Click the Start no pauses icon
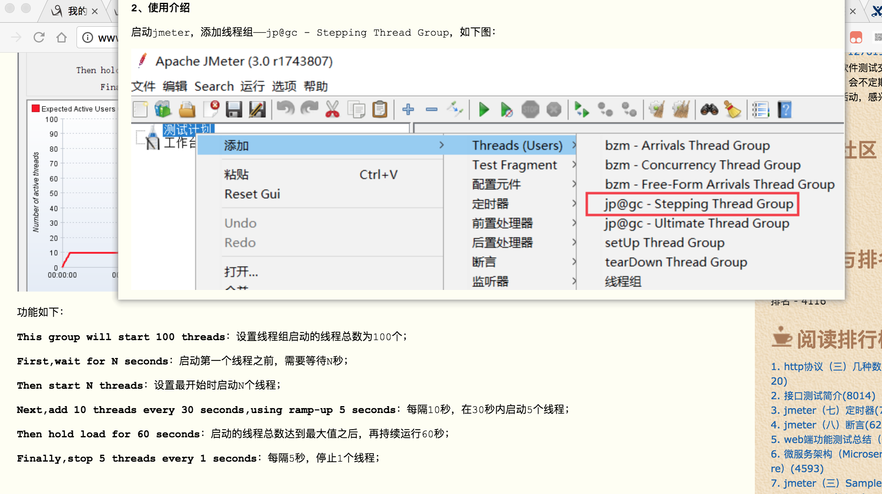The width and height of the screenshot is (882, 494). point(507,109)
